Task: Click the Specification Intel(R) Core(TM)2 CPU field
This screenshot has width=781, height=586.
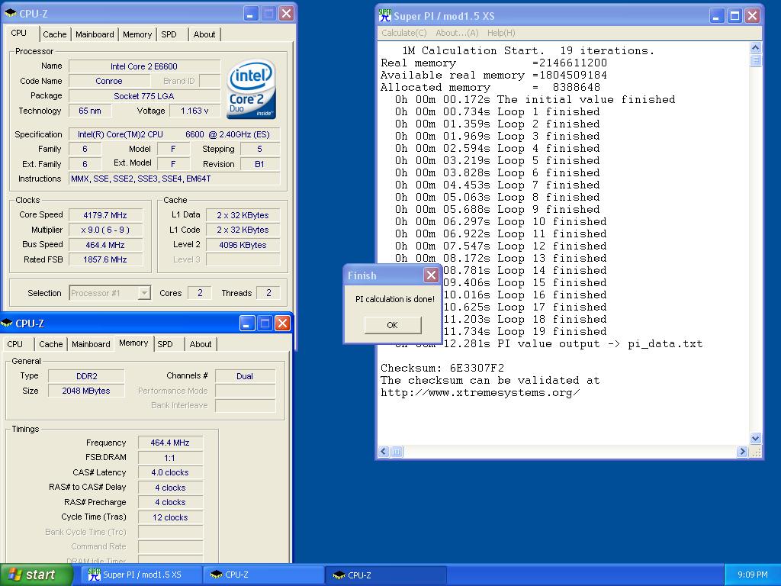Action: pos(175,134)
